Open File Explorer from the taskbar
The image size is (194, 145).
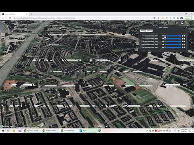[14, 130]
